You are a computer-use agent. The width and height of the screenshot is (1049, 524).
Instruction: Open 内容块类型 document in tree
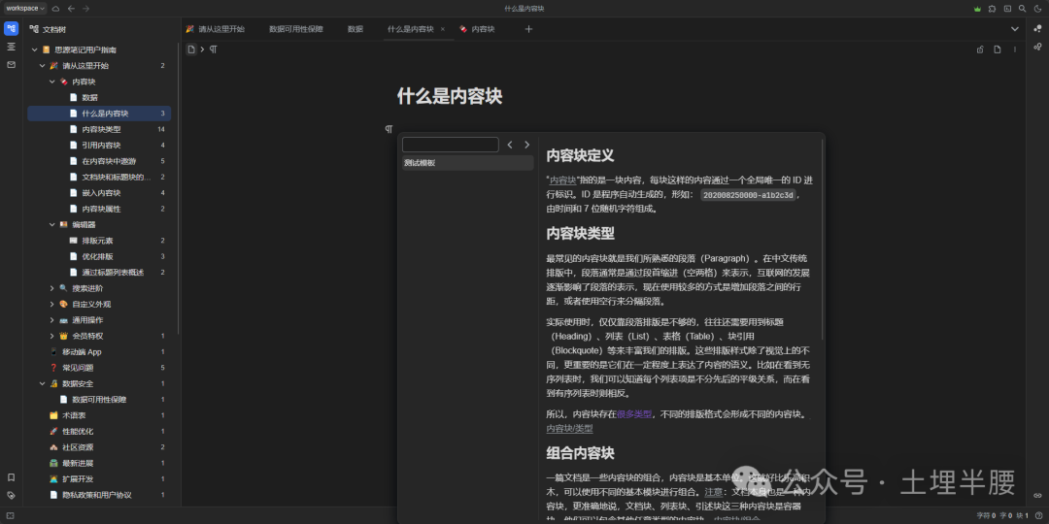click(99, 129)
